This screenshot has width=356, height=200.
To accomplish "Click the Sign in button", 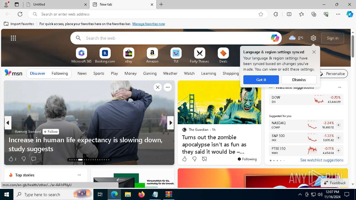I will [x=333, y=38].
